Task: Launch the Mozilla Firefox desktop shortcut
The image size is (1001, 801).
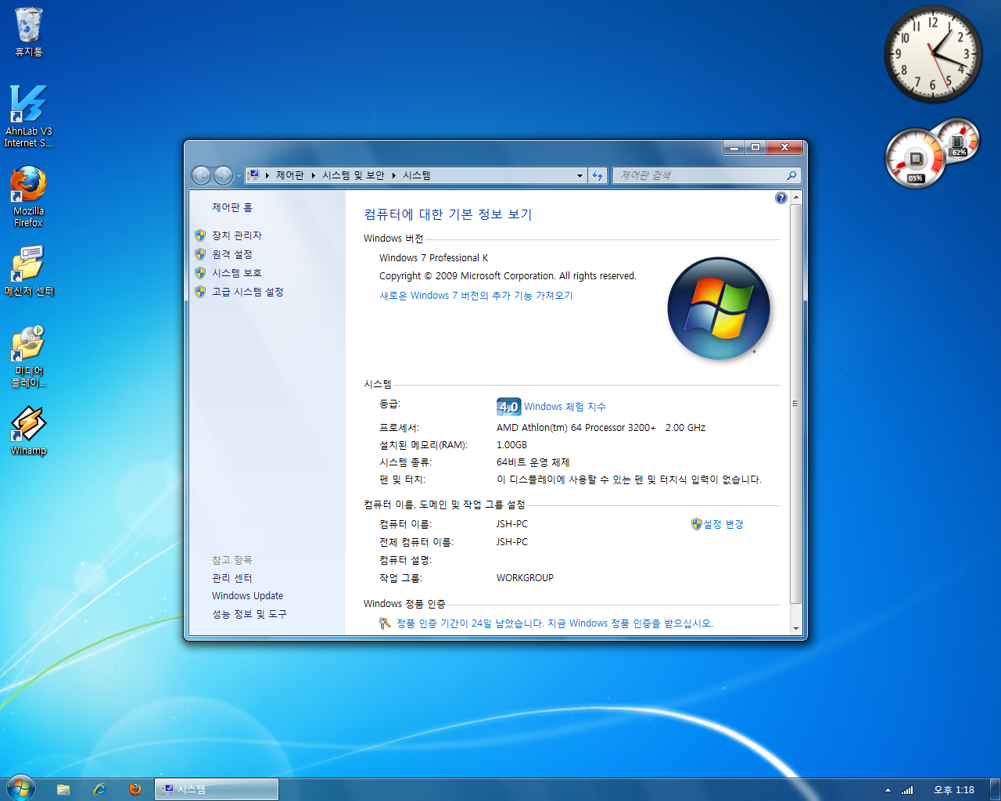Action: click(x=28, y=196)
